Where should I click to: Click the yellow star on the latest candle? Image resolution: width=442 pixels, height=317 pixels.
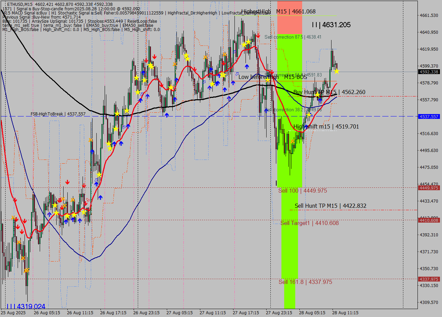337,71
